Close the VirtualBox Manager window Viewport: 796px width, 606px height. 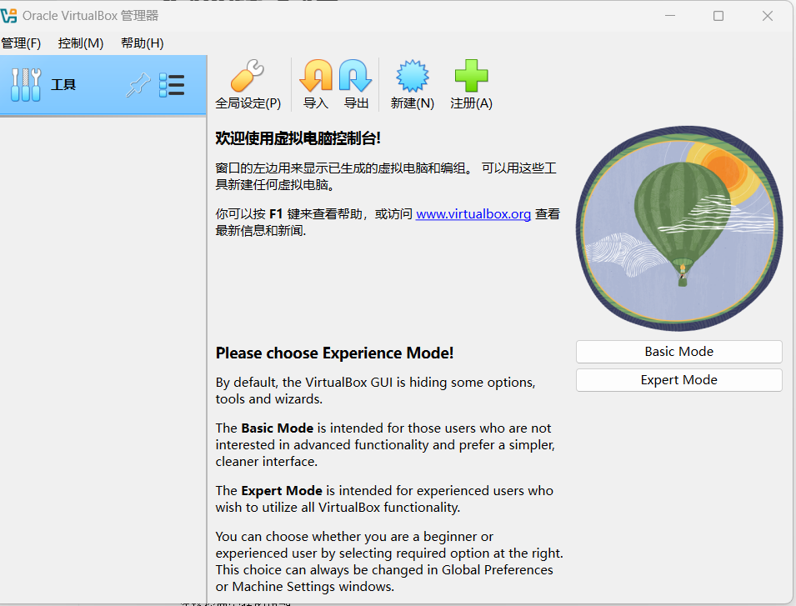click(x=768, y=16)
